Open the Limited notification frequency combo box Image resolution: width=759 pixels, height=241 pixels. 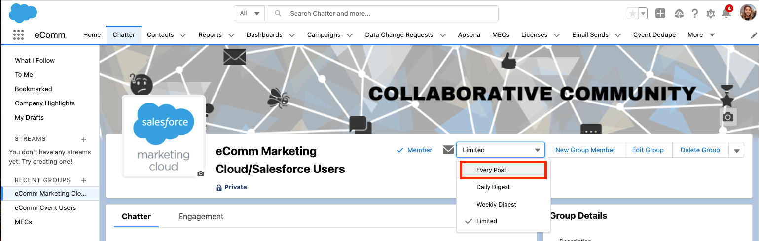click(x=501, y=150)
